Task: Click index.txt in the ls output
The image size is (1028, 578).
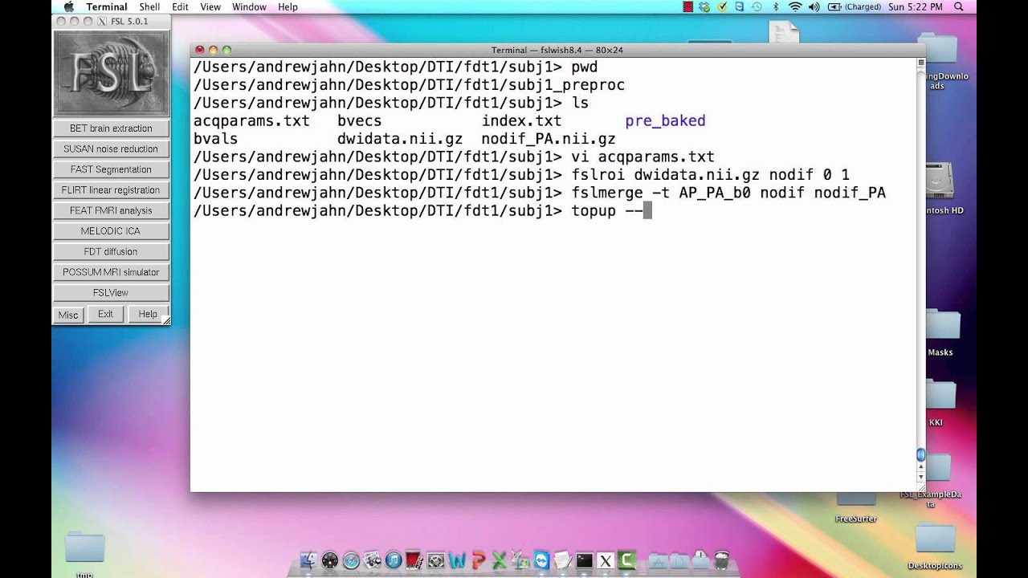Action: click(x=521, y=121)
